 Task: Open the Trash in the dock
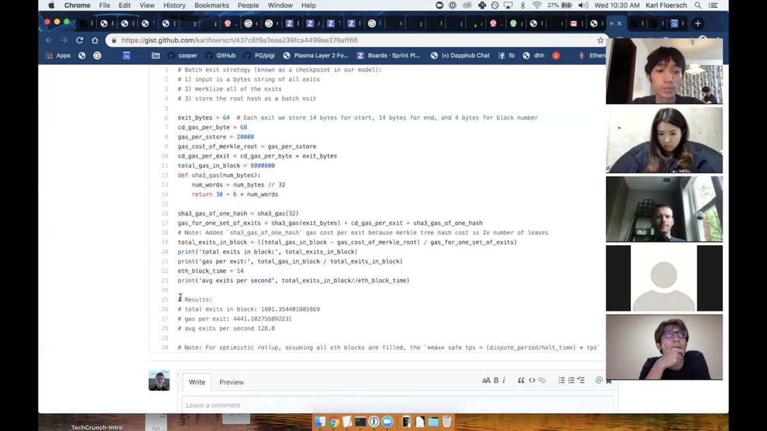pos(447,421)
